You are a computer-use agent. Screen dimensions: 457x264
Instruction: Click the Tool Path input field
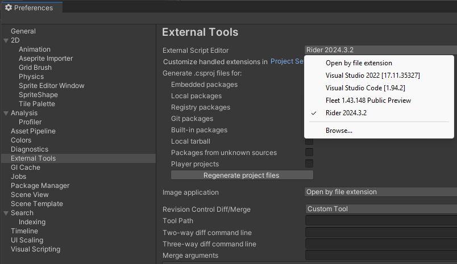point(381,220)
